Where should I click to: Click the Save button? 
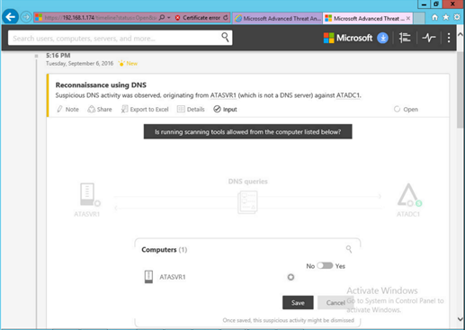click(298, 302)
